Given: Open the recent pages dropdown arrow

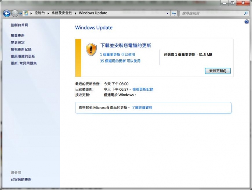Looking at the screenshot, I should (21, 14).
